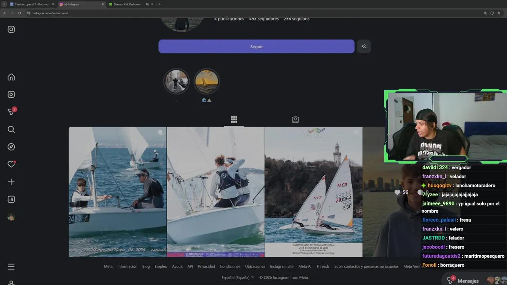Expand the tab search dropdown
Viewport: 507px width, 285px height.
pyautogui.click(x=4, y=4)
